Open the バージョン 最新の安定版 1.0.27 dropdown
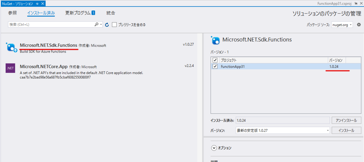This screenshot has height=162, width=364. coord(283,130)
